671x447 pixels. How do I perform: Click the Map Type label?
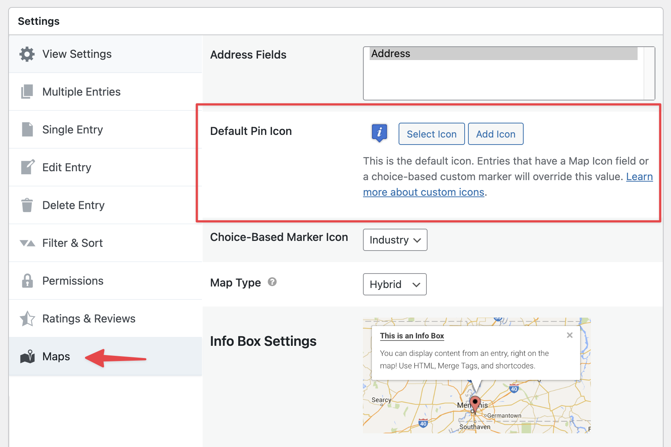click(235, 282)
